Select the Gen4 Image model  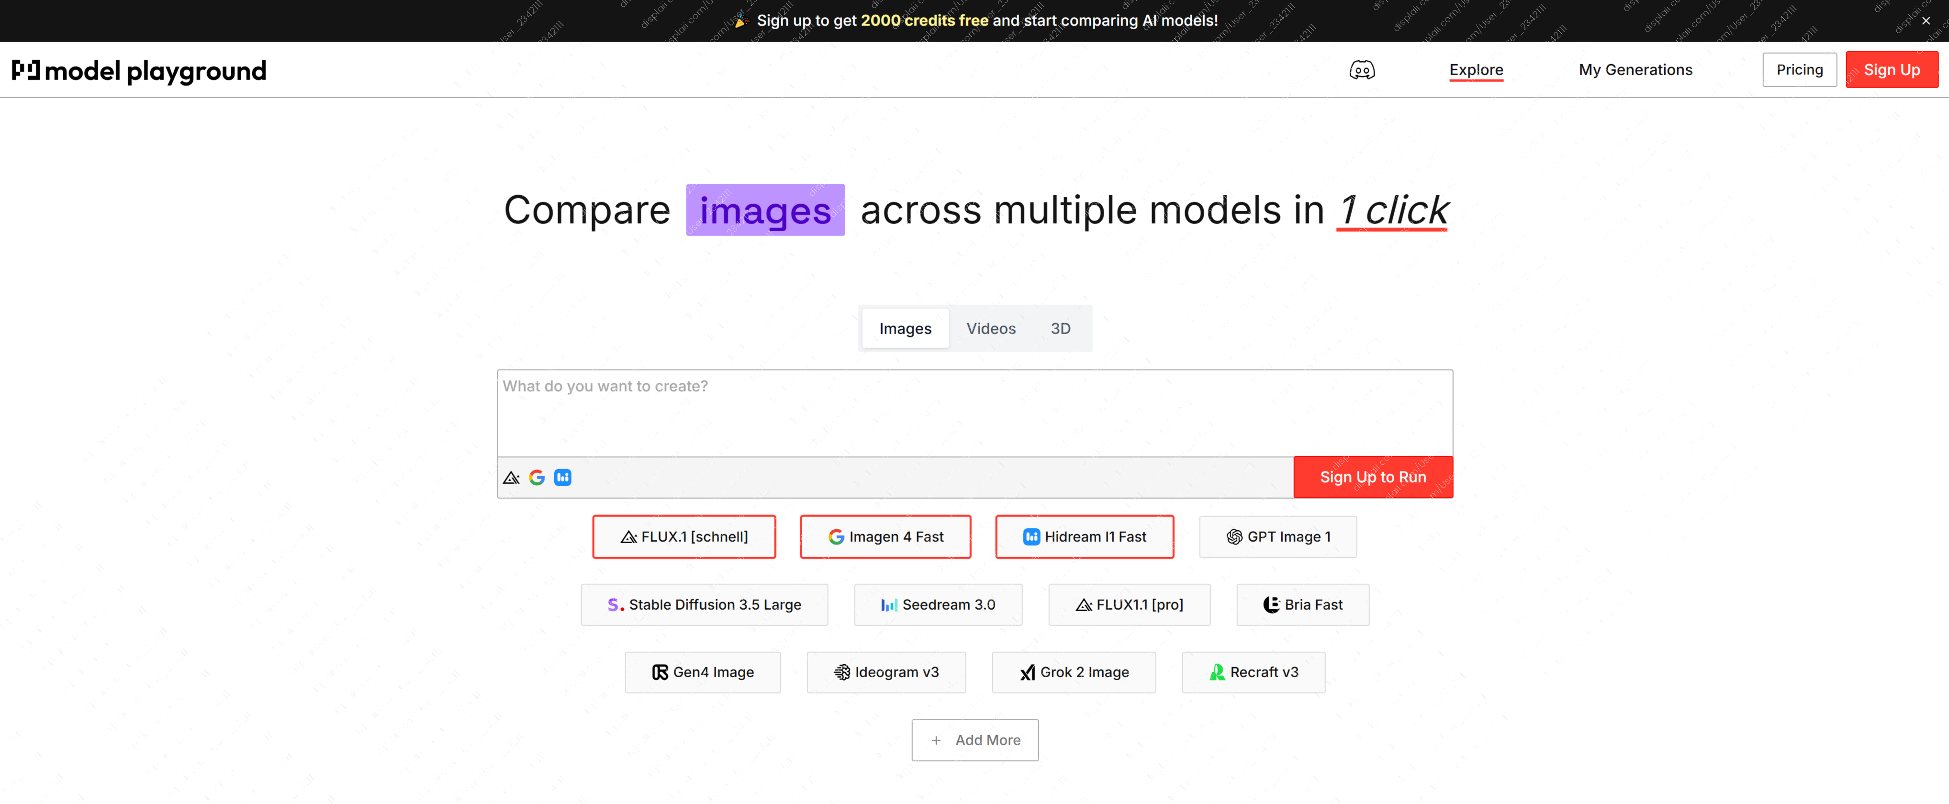pos(703,672)
